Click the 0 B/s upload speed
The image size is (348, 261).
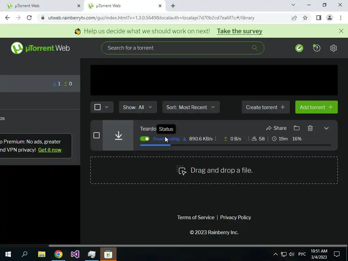pos(236,139)
